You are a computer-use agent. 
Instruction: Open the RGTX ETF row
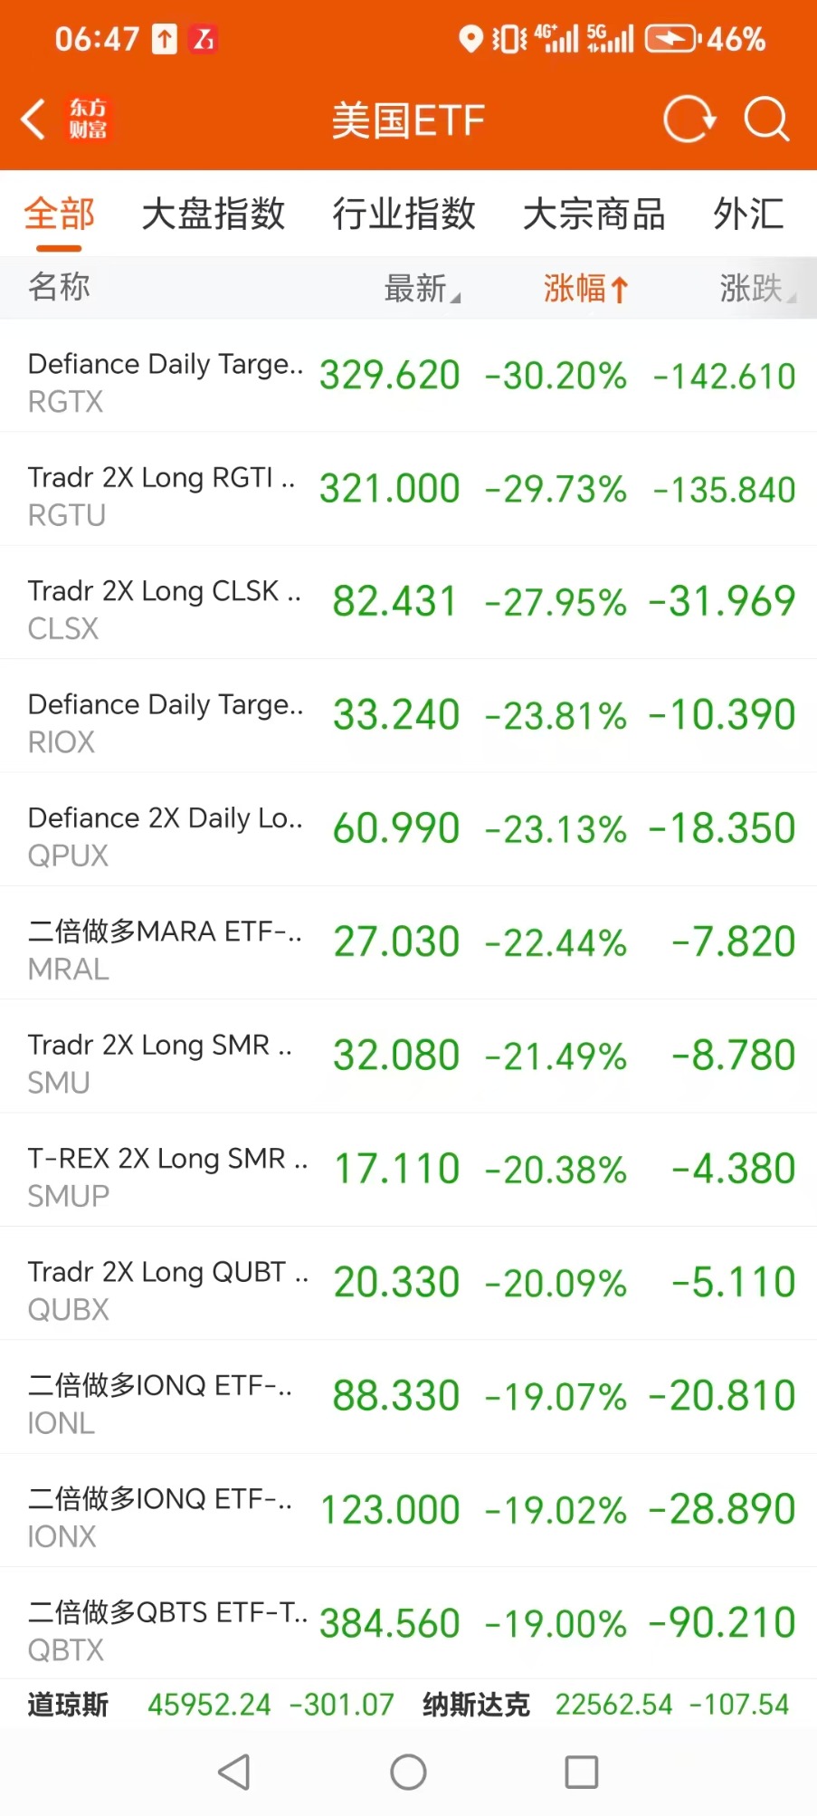tap(408, 376)
